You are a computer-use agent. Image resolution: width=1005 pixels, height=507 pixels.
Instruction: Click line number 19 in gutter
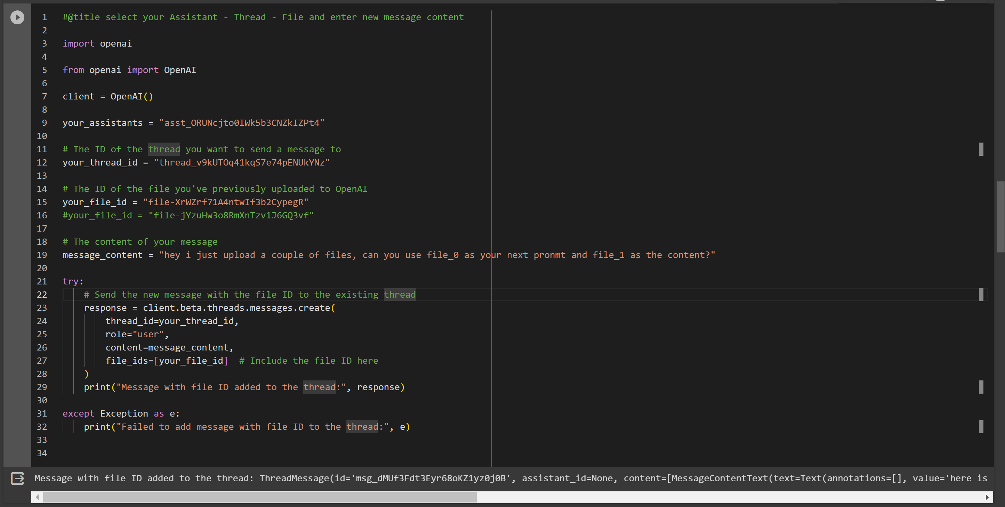[x=42, y=255]
